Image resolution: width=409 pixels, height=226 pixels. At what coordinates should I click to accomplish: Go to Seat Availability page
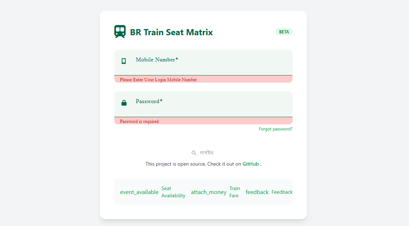(x=173, y=192)
